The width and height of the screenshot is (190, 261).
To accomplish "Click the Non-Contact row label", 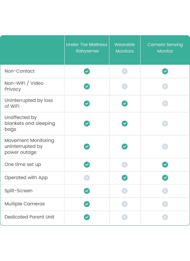I will pos(20,71).
